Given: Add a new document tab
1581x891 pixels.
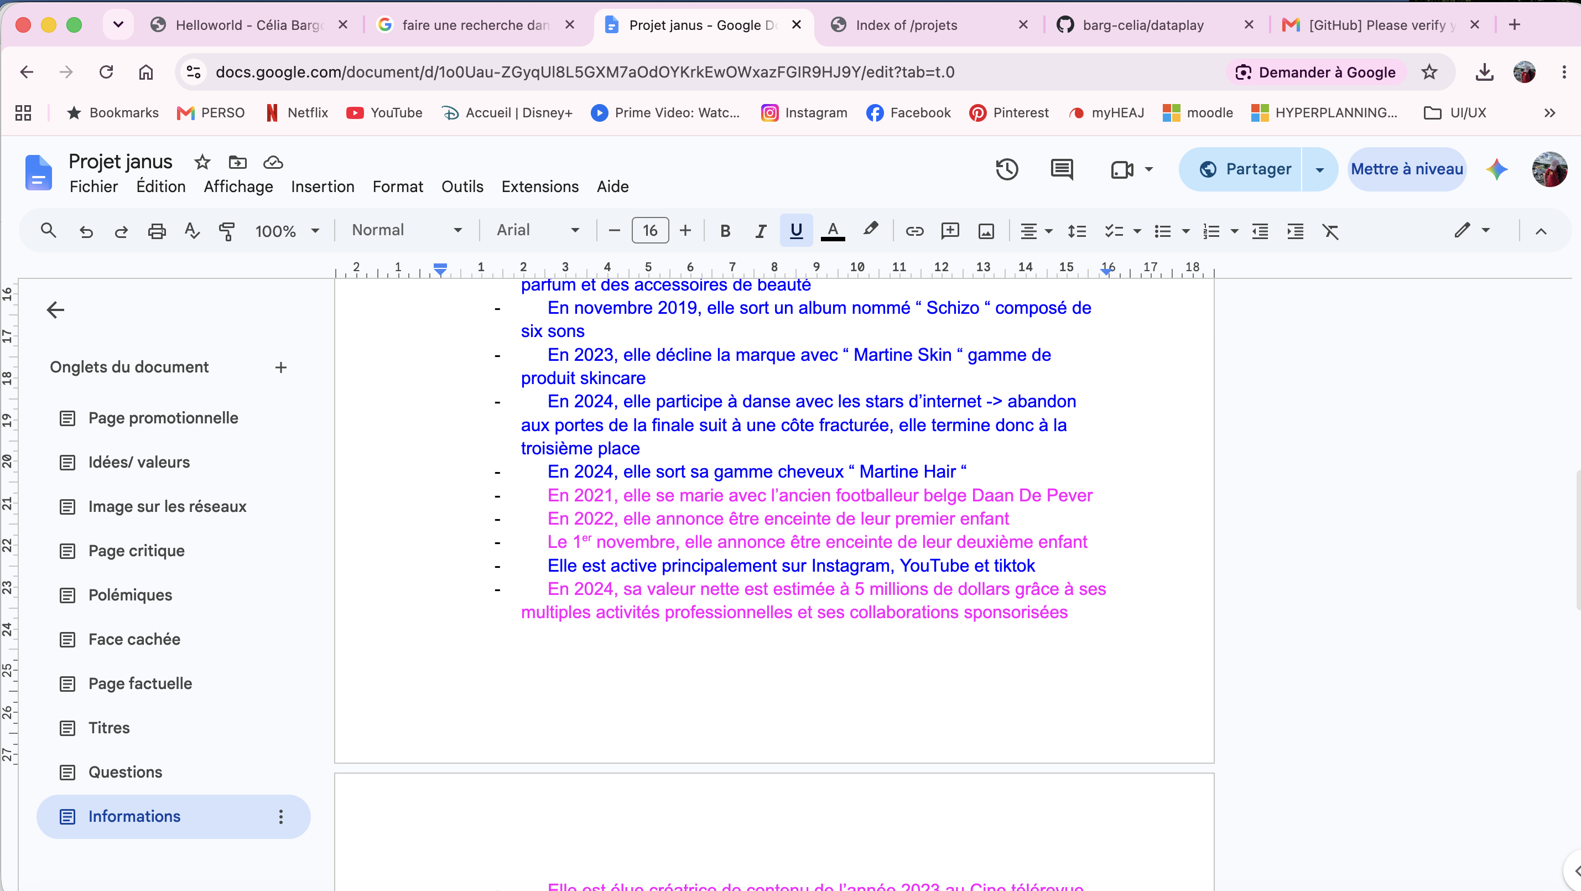Looking at the screenshot, I should 280,367.
